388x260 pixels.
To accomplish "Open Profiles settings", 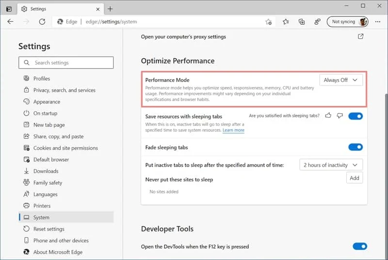I will [66, 79].
